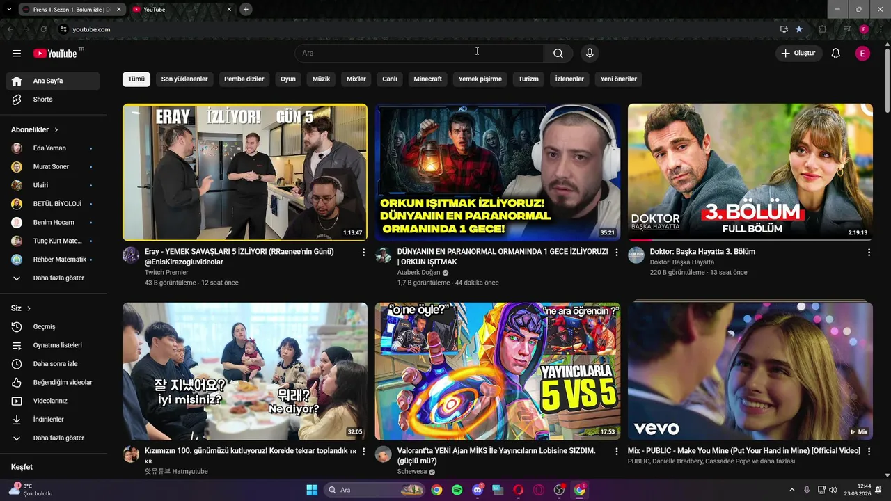The width and height of the screenshot is (891, 501).
Task: Open Eda Yaman subscription channel
Action: (x=53, y=148)
